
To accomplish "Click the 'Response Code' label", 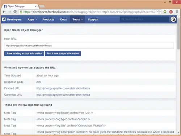I will [x=14, y=82].
